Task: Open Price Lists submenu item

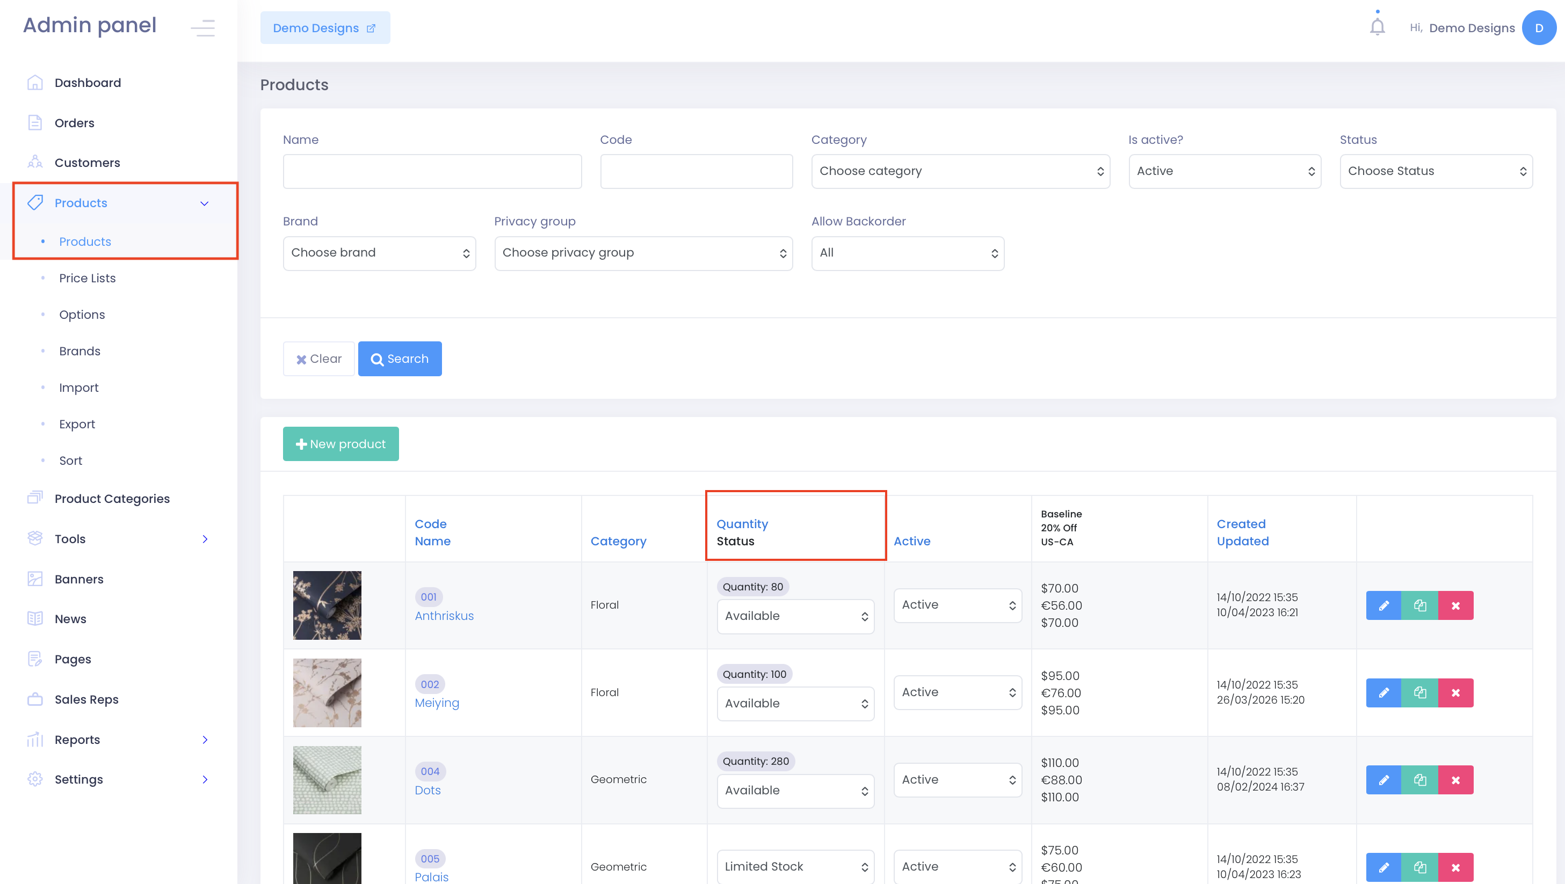Action: pos(87,278)
